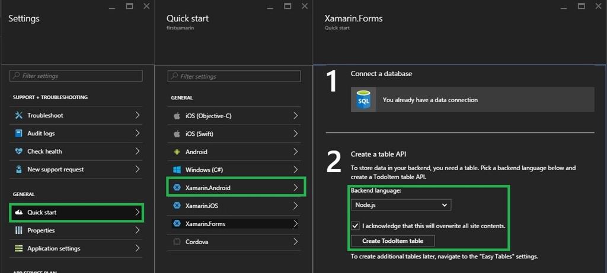Click the Troubleshoot wrench icon
This screenshot has width=607, height=273.
tap(18, 115)
